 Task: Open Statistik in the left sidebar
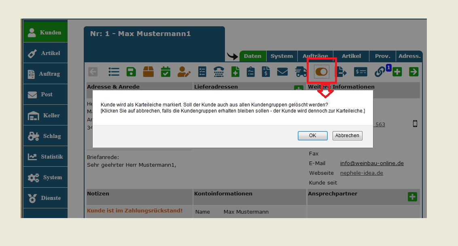(x=45, y=157)
